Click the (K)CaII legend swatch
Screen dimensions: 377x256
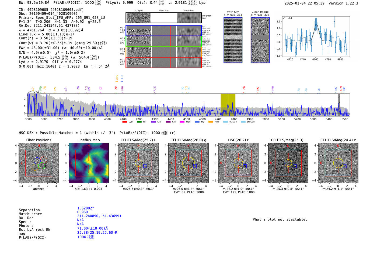[x=225, y=122]
